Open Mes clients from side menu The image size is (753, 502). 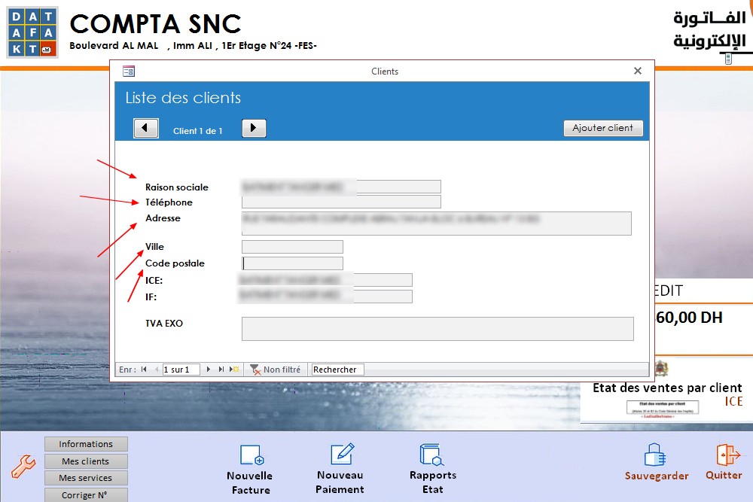(86, 461)
